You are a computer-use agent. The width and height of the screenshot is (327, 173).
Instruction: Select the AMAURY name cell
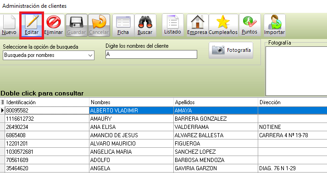(x=131, y=119)
